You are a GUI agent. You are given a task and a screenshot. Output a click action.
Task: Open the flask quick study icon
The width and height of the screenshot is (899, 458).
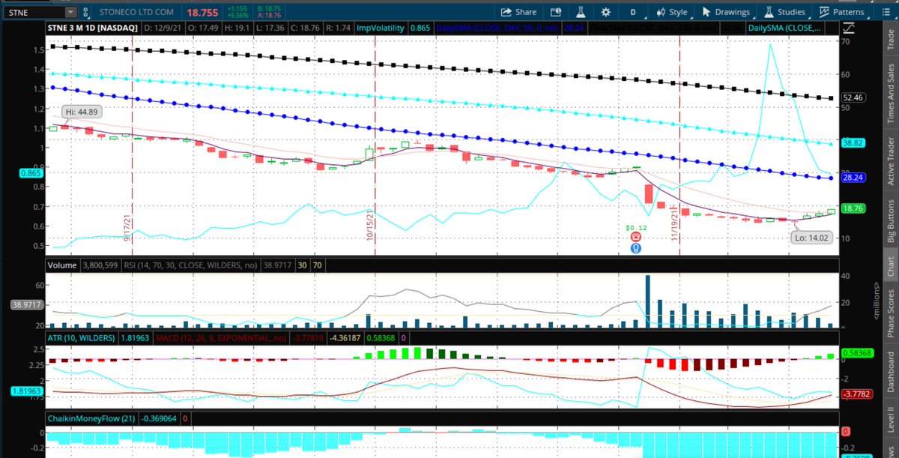580,12
